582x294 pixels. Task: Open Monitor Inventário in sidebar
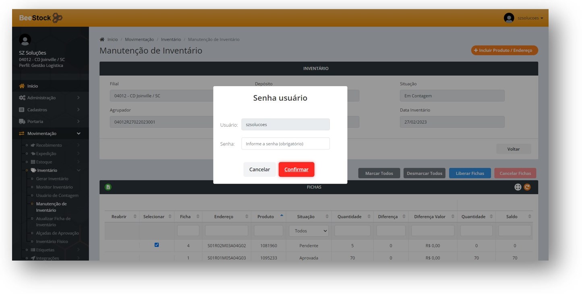pyautogui.click(x=54, y=187)
